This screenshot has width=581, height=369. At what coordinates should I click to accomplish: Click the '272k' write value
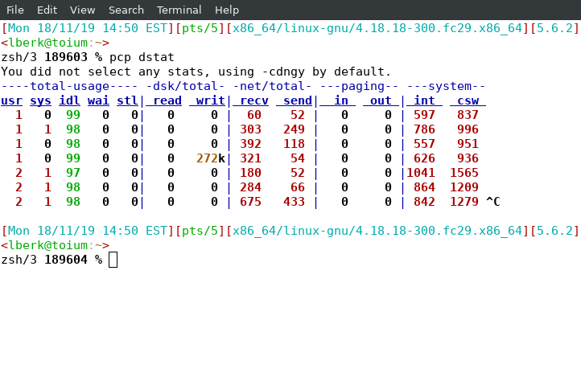[x=211, y=158]
